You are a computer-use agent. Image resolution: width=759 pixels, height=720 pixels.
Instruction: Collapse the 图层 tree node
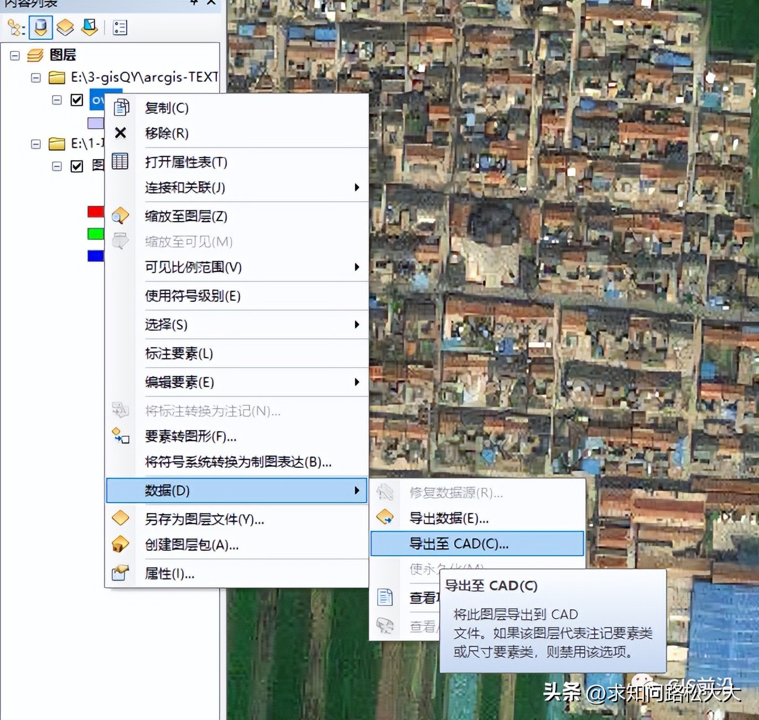(14, 55)
